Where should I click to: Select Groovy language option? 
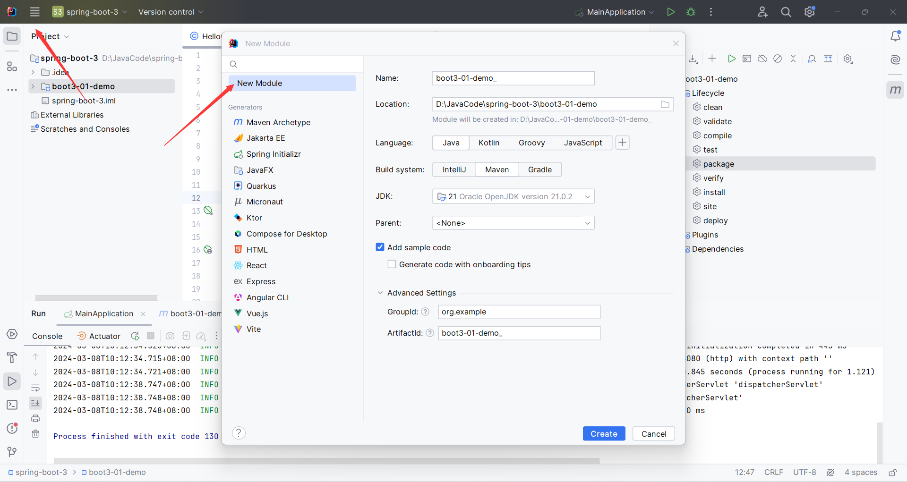(531, 143)
